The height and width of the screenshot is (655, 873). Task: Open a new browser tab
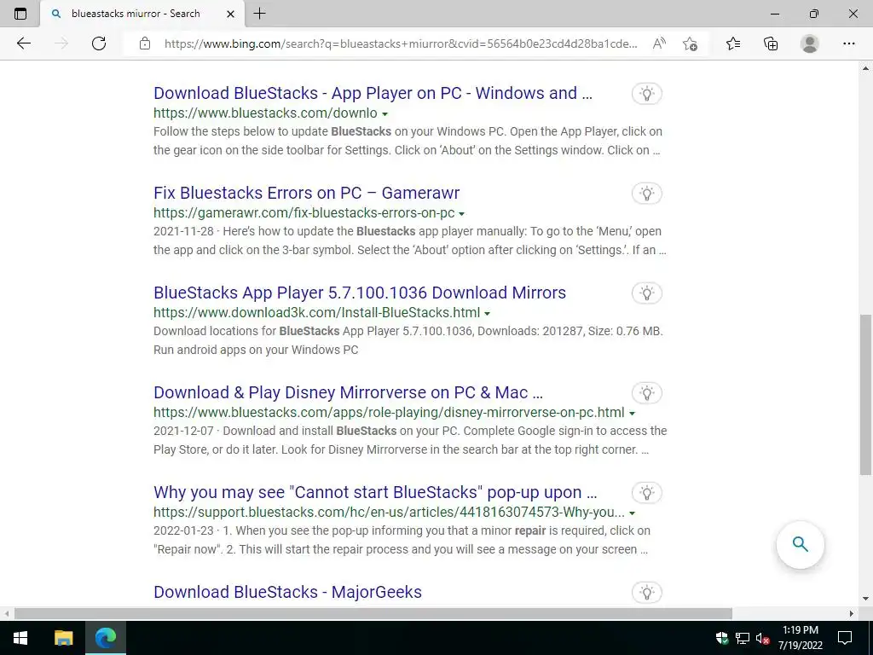coord(259,14)
